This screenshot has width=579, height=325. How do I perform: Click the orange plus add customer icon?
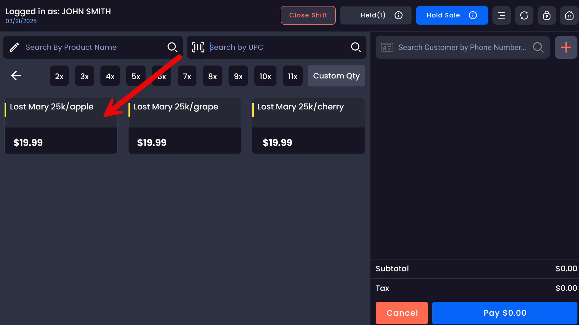pyautogui.click(x=566, y=48)
